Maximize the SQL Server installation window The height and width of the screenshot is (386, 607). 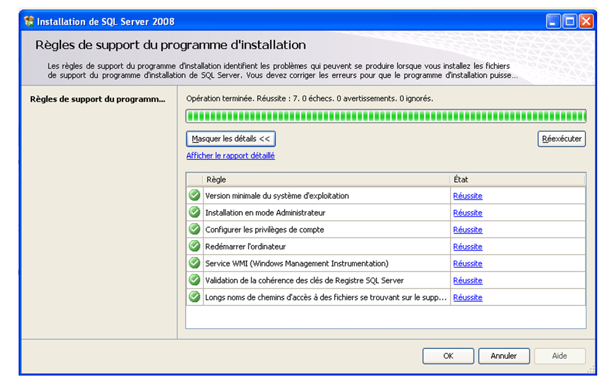(570, 21)
